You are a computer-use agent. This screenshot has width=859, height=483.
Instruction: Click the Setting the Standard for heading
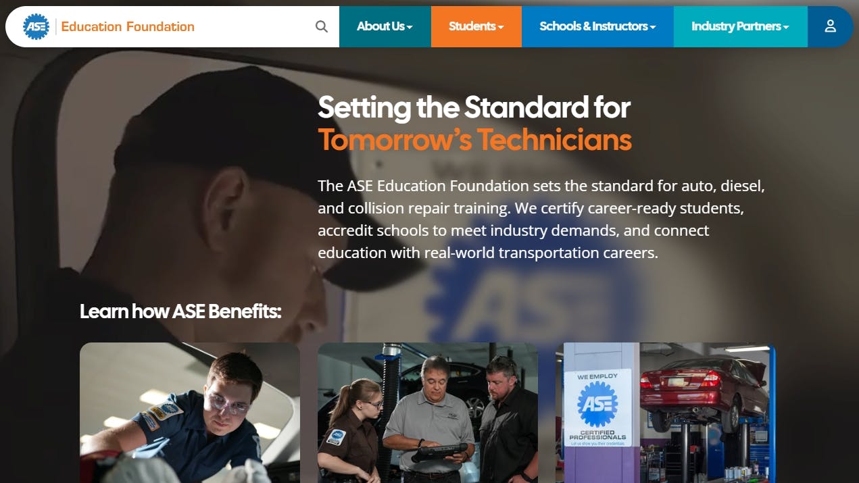[x=474, y=107]
